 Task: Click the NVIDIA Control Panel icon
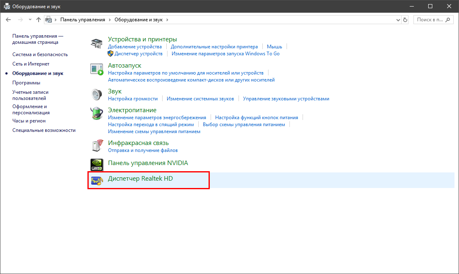click(x=96, y=165)
